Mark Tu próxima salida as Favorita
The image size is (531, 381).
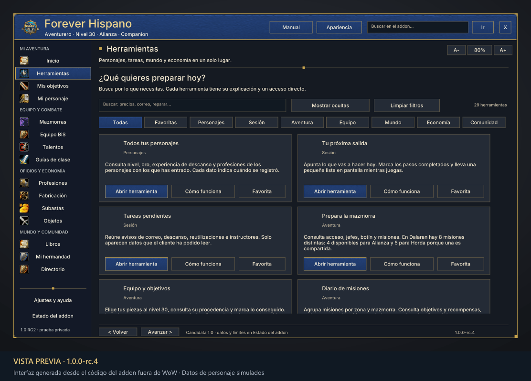point(460,191)
